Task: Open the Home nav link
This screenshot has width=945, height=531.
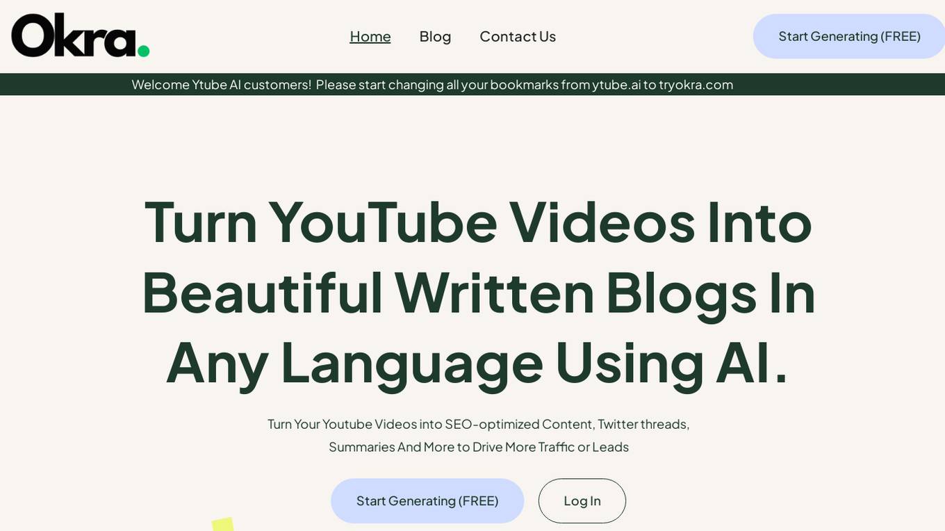Action: [370, 36]
